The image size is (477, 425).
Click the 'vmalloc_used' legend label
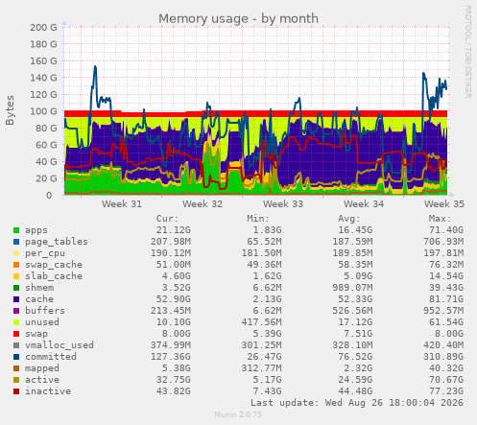[x=60, y=345]
